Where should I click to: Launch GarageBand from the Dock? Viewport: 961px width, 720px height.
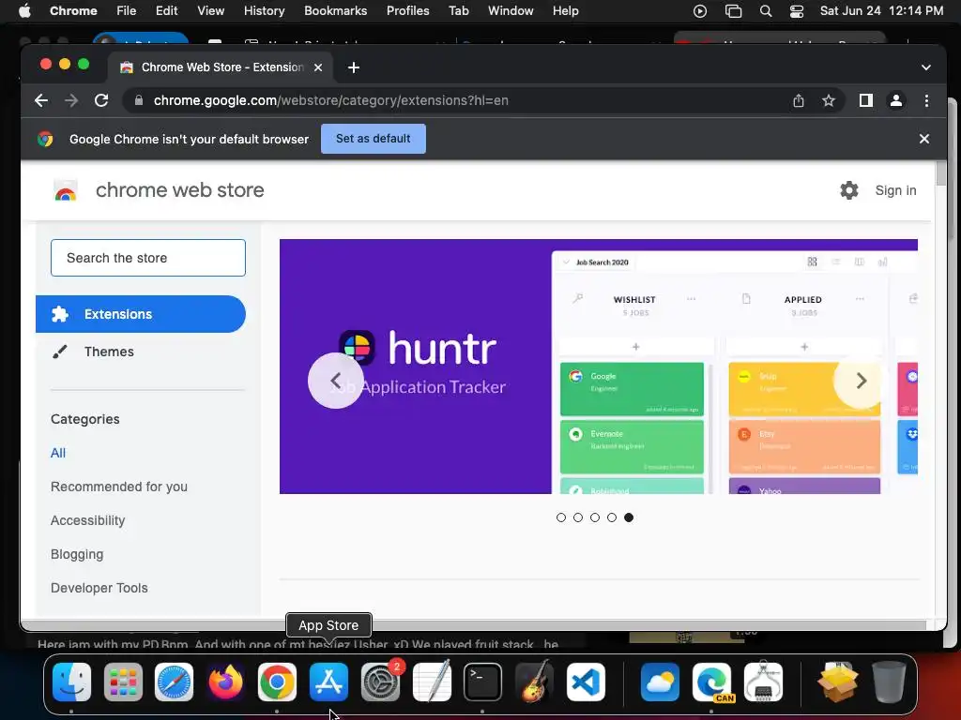click(534, 682)
